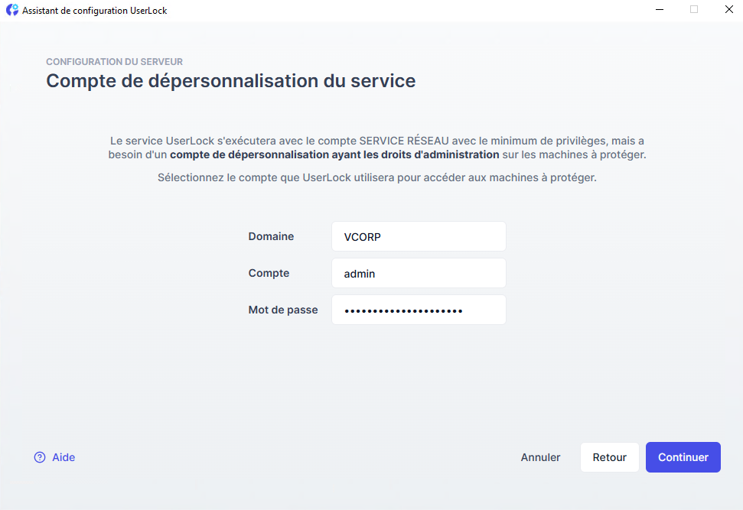Click the 'Assistant de configuration UserLock' window title
The width and height of the screenshot is (743, 510).
pos(95,11)
